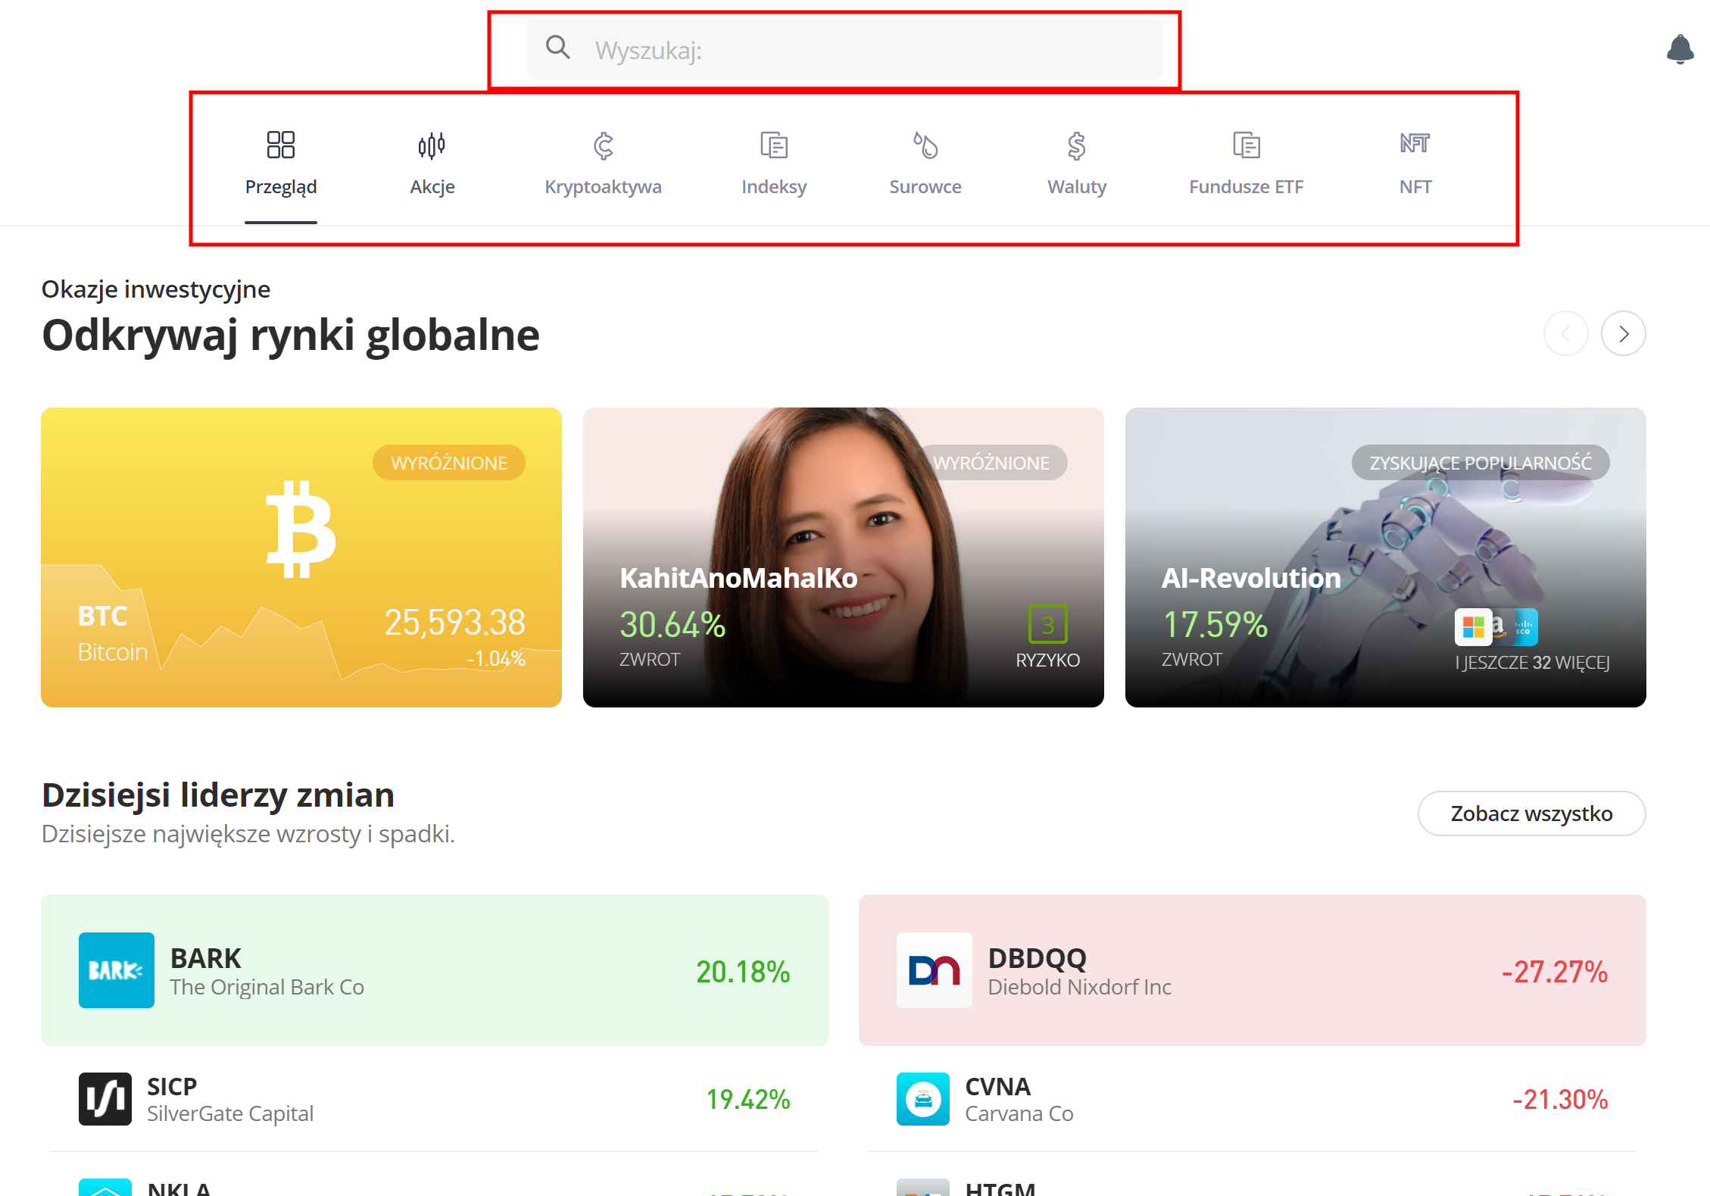Open the notifications bell icon
The image size is (1710, 1196).
coord(1679,49)
